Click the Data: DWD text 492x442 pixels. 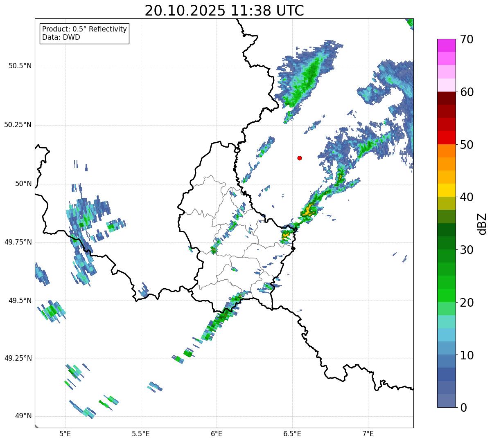tap(61, 37)
